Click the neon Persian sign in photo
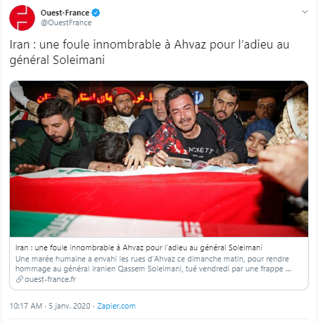The height and width of the screenshot is (322, 318). (x=93, y=98)
